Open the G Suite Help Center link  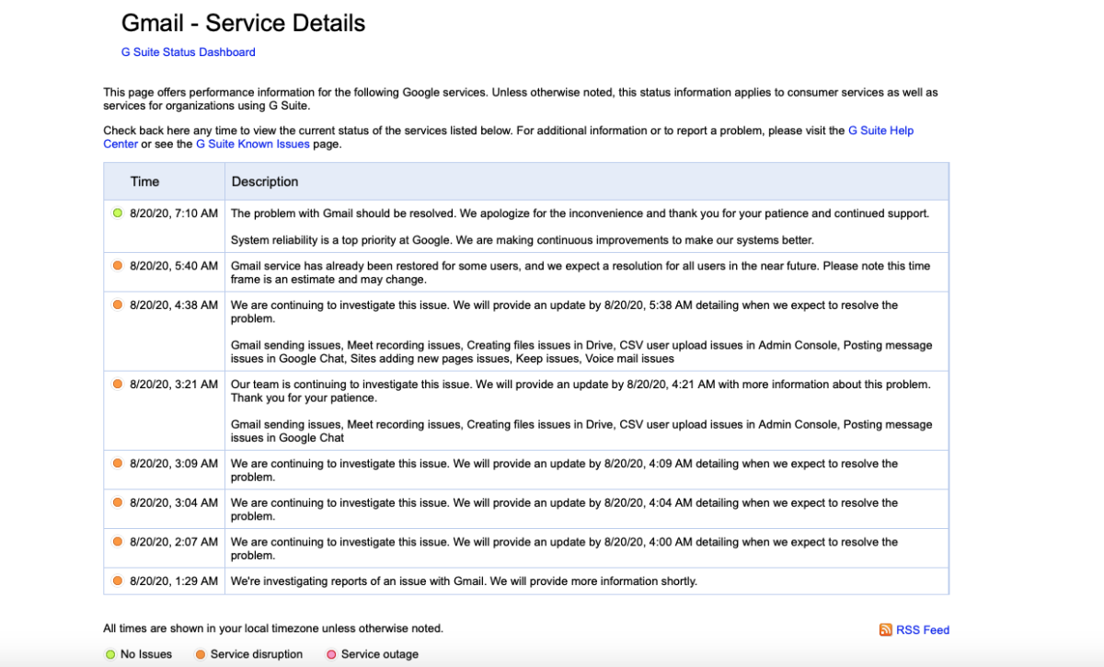(880, 131)
